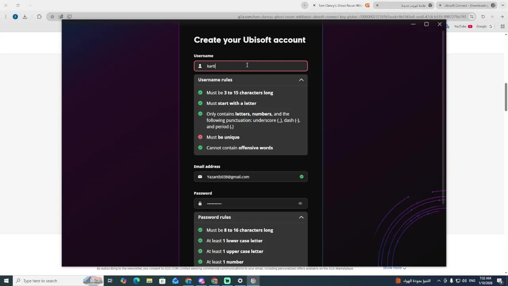The height and width of the screenshot is (286, 508).
Task: Bookmark this page with star icon
Action: pyautogui.click(x=52, y=17)
